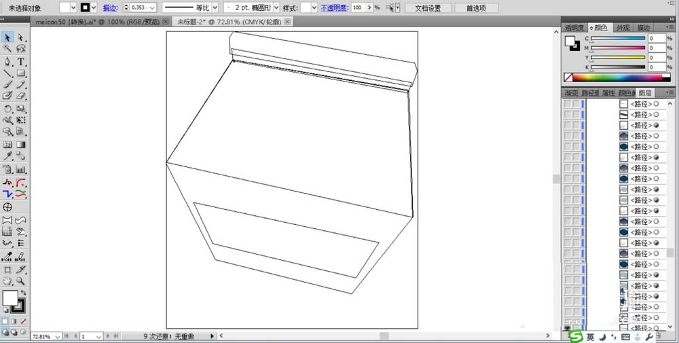This screenshot has width=679, height=343.
Task: Select the Selection (black arrow) tool
Action: coord(7,37)
